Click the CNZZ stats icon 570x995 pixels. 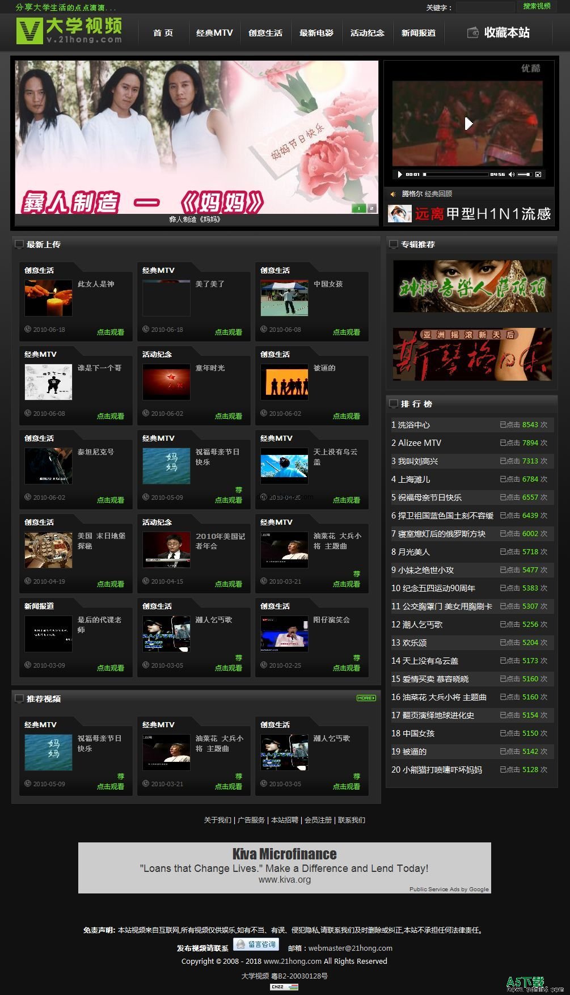point(284,987)
